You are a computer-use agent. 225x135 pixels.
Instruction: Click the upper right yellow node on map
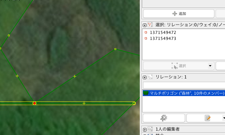[x=115, y=49]
